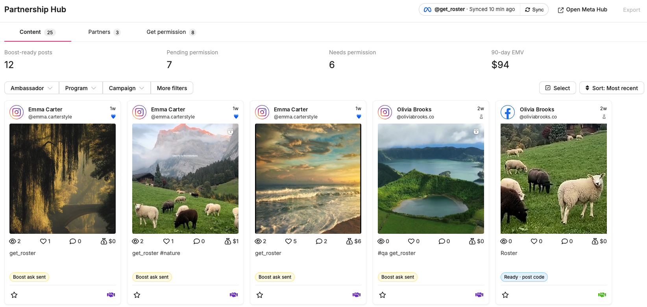647x307 pixels.
Task: Click the Instagram icon on the #qa get_roster post
Action: pos(385,112)
